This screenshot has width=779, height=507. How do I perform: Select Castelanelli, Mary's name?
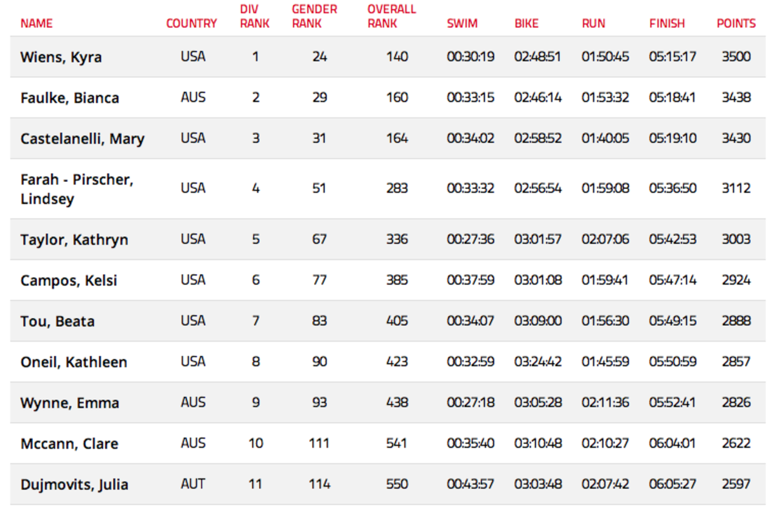83,139
